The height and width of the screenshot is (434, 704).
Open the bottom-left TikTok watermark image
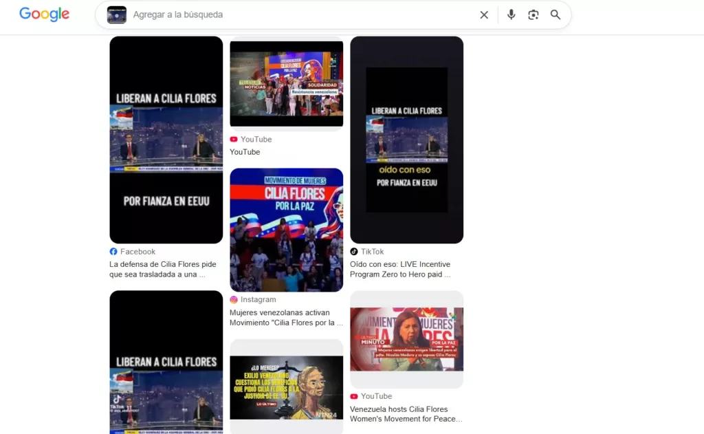[x=166, y=362]
